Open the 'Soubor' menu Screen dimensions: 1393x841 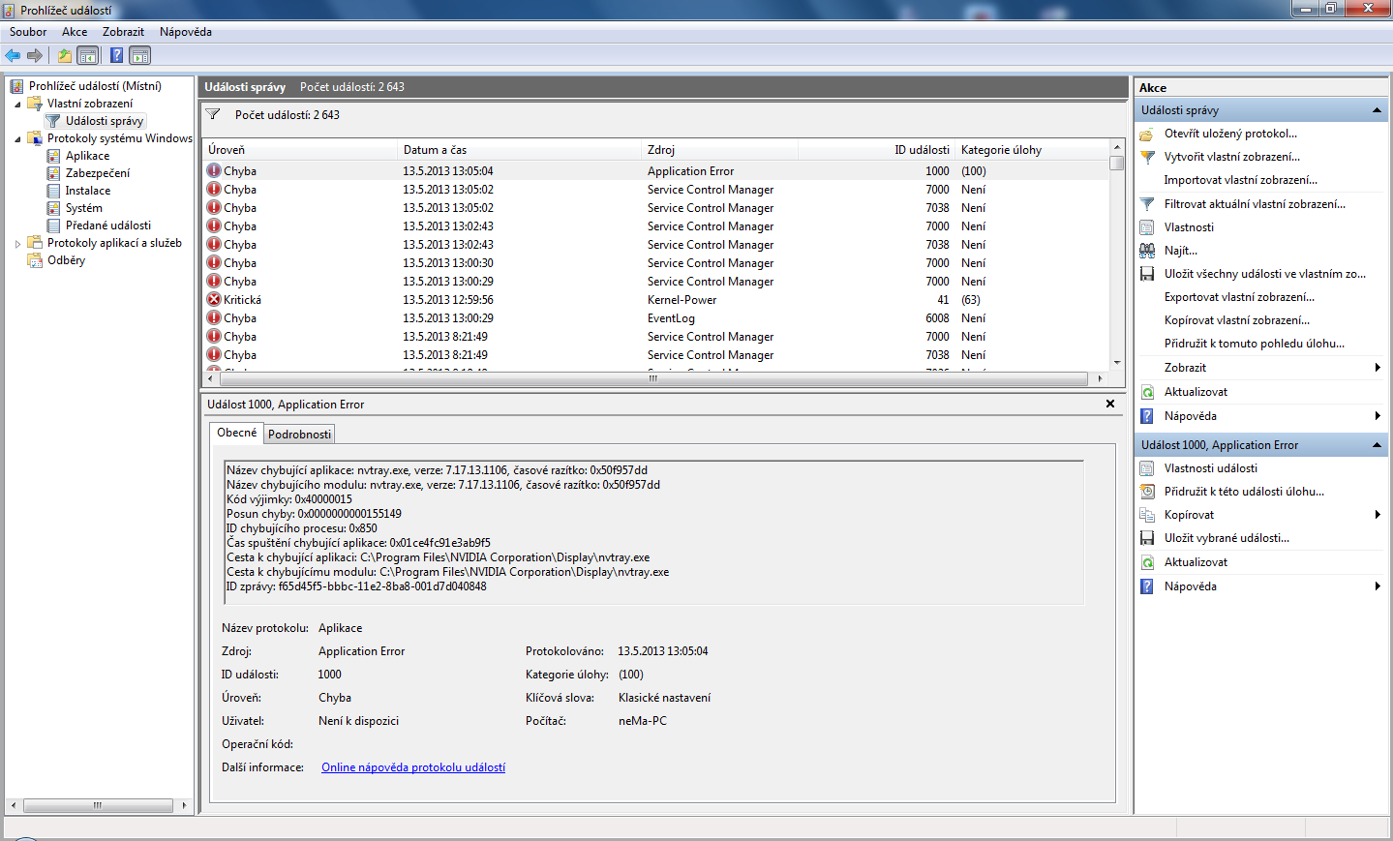tap(28, 32)
